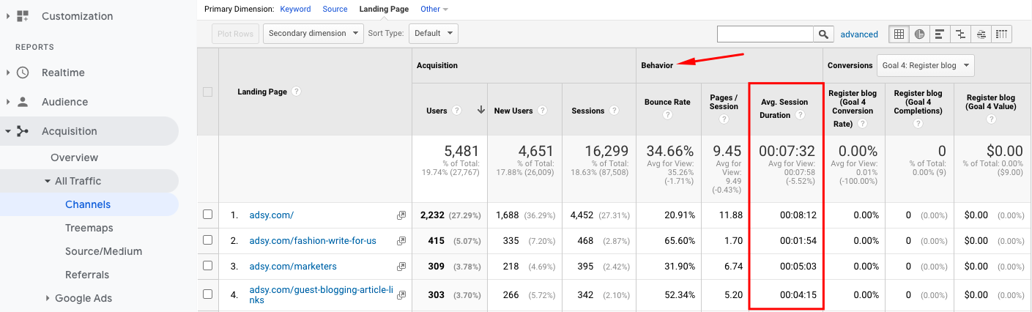Viewport: 1032px width, 312px height.
Task: Click the Customization dashboard icon
Action: click(x=22, y=15)
